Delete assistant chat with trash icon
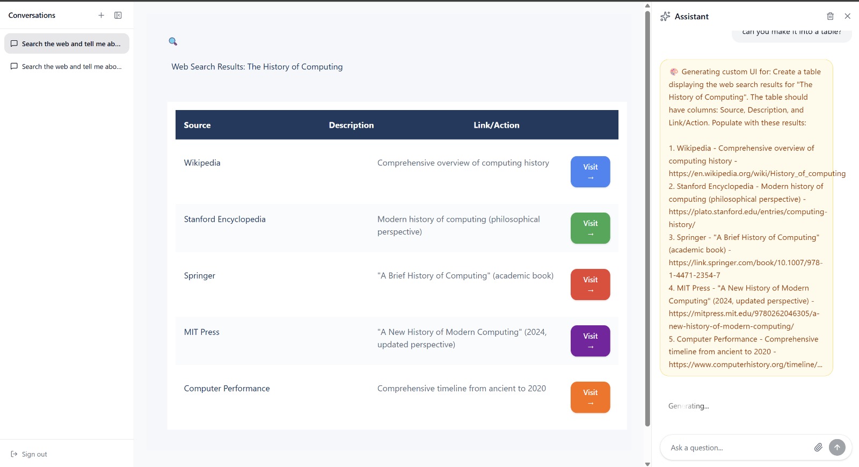The width and height of the screenshot is (859, 467). coord(830,16)
